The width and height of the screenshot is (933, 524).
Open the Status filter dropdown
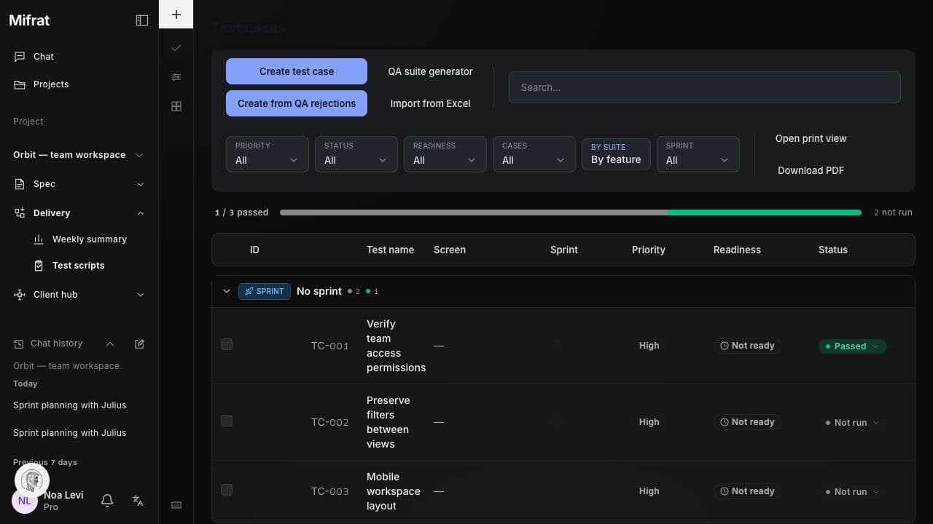[356, 154]
